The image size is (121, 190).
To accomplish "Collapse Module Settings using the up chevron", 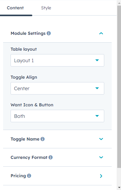I will click(101, 33).
